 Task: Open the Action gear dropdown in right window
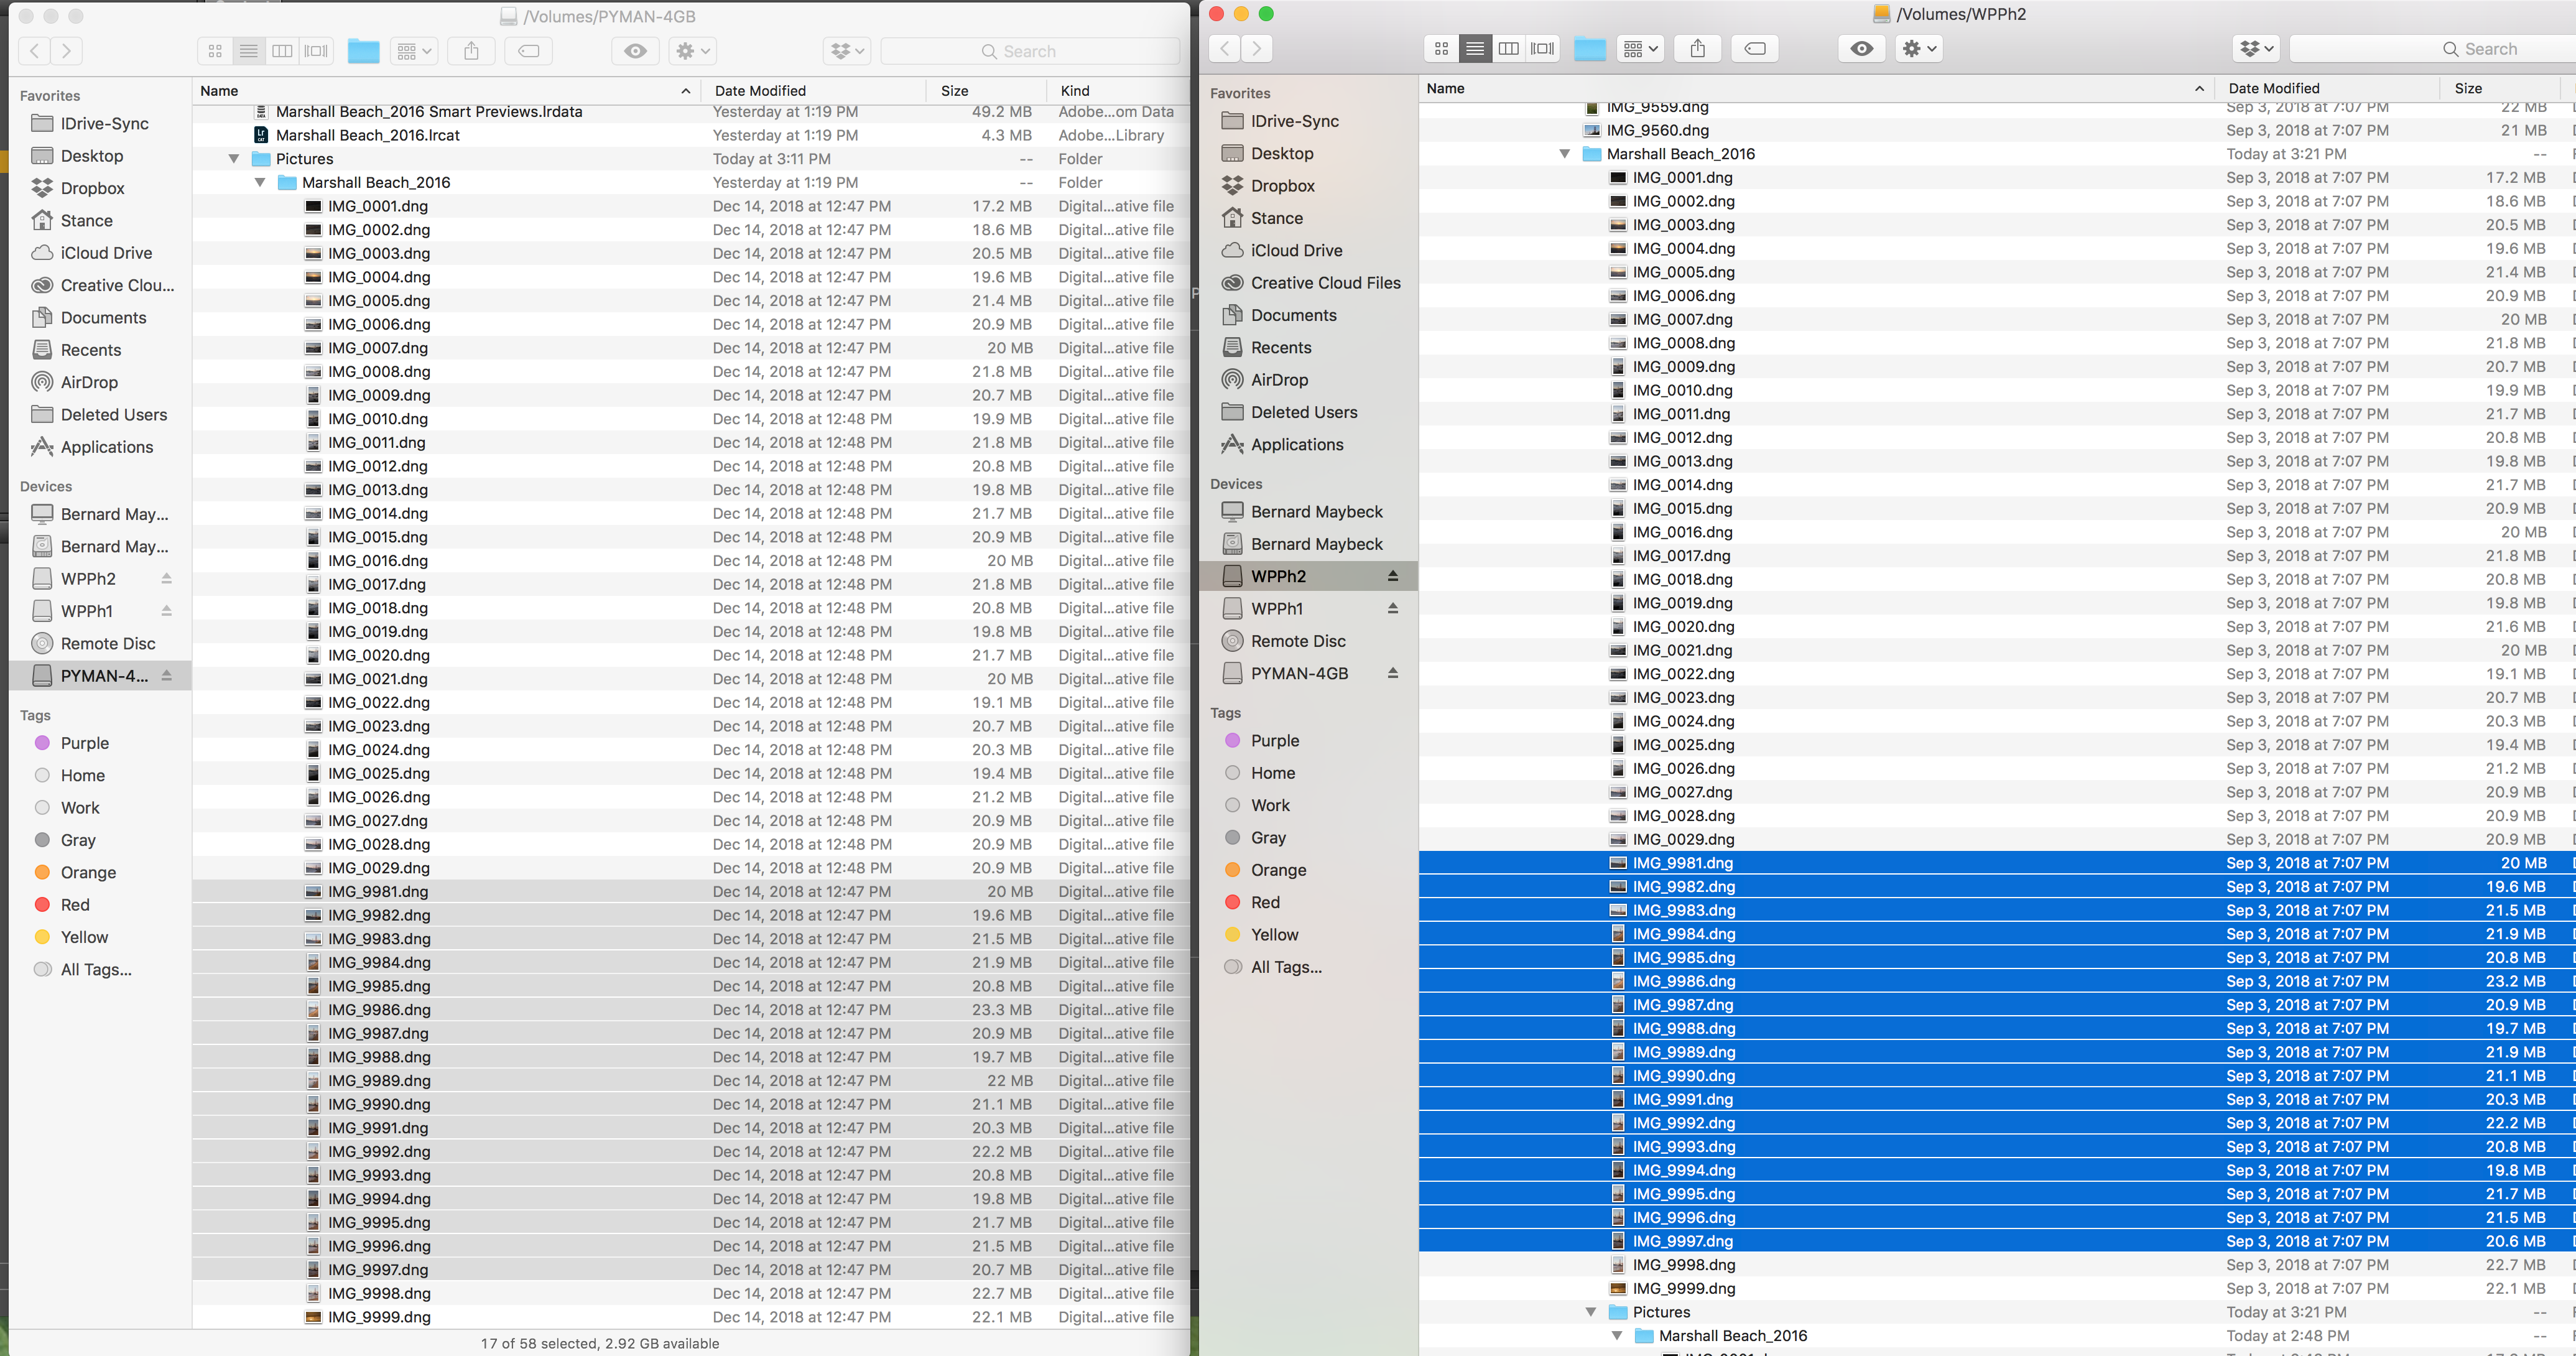pyautogui.click(x=1918, y=48)
